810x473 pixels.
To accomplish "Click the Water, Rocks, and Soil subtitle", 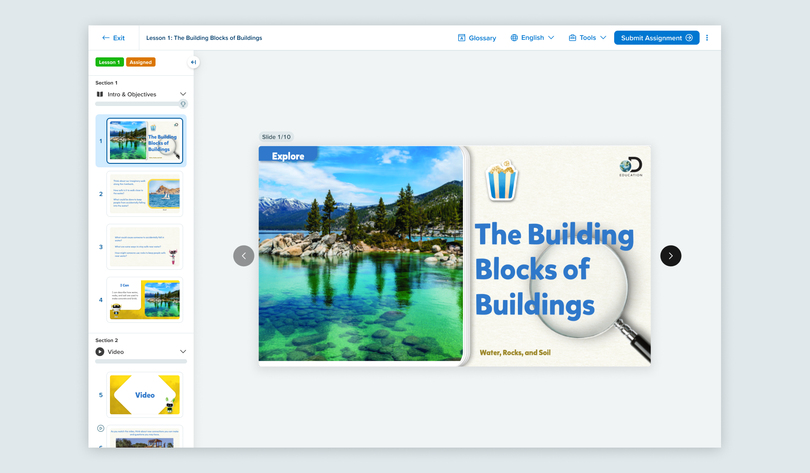I will click(x=515, y=353).
